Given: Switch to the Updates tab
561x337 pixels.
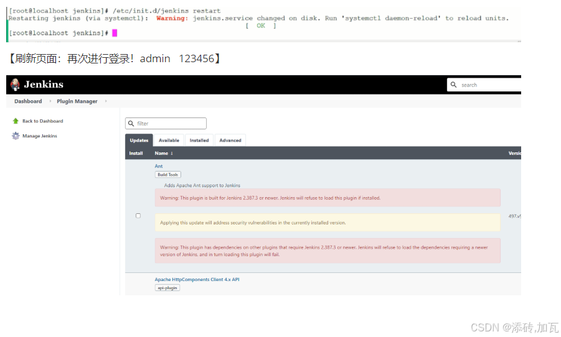Looking at the screenshot, I should pos(139,140).
